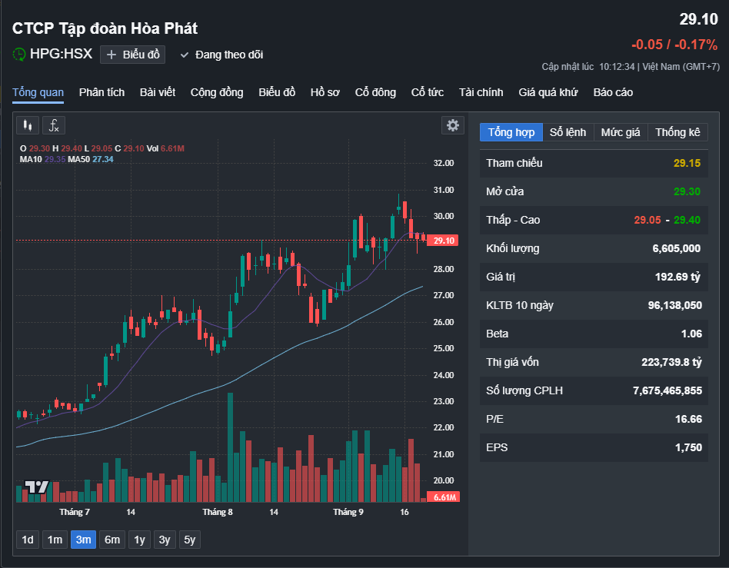Image resolution: width=729 pixels, height=568 pixels.
Task: Set chart range to 1m
Action: tap(55, 540)
